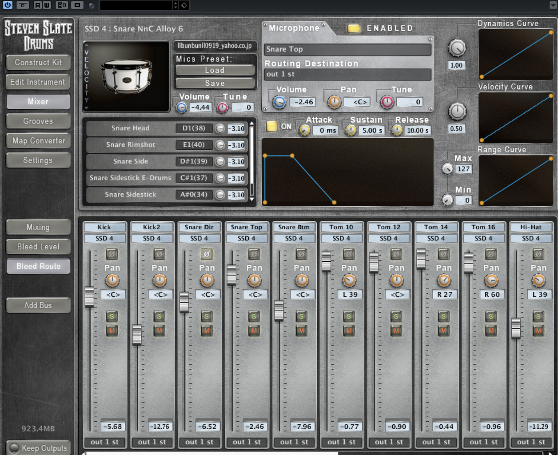Click the phase invert icon on Tom 10 channel
The height and width of the screenshot is (455, 558).
coord(349,254)
